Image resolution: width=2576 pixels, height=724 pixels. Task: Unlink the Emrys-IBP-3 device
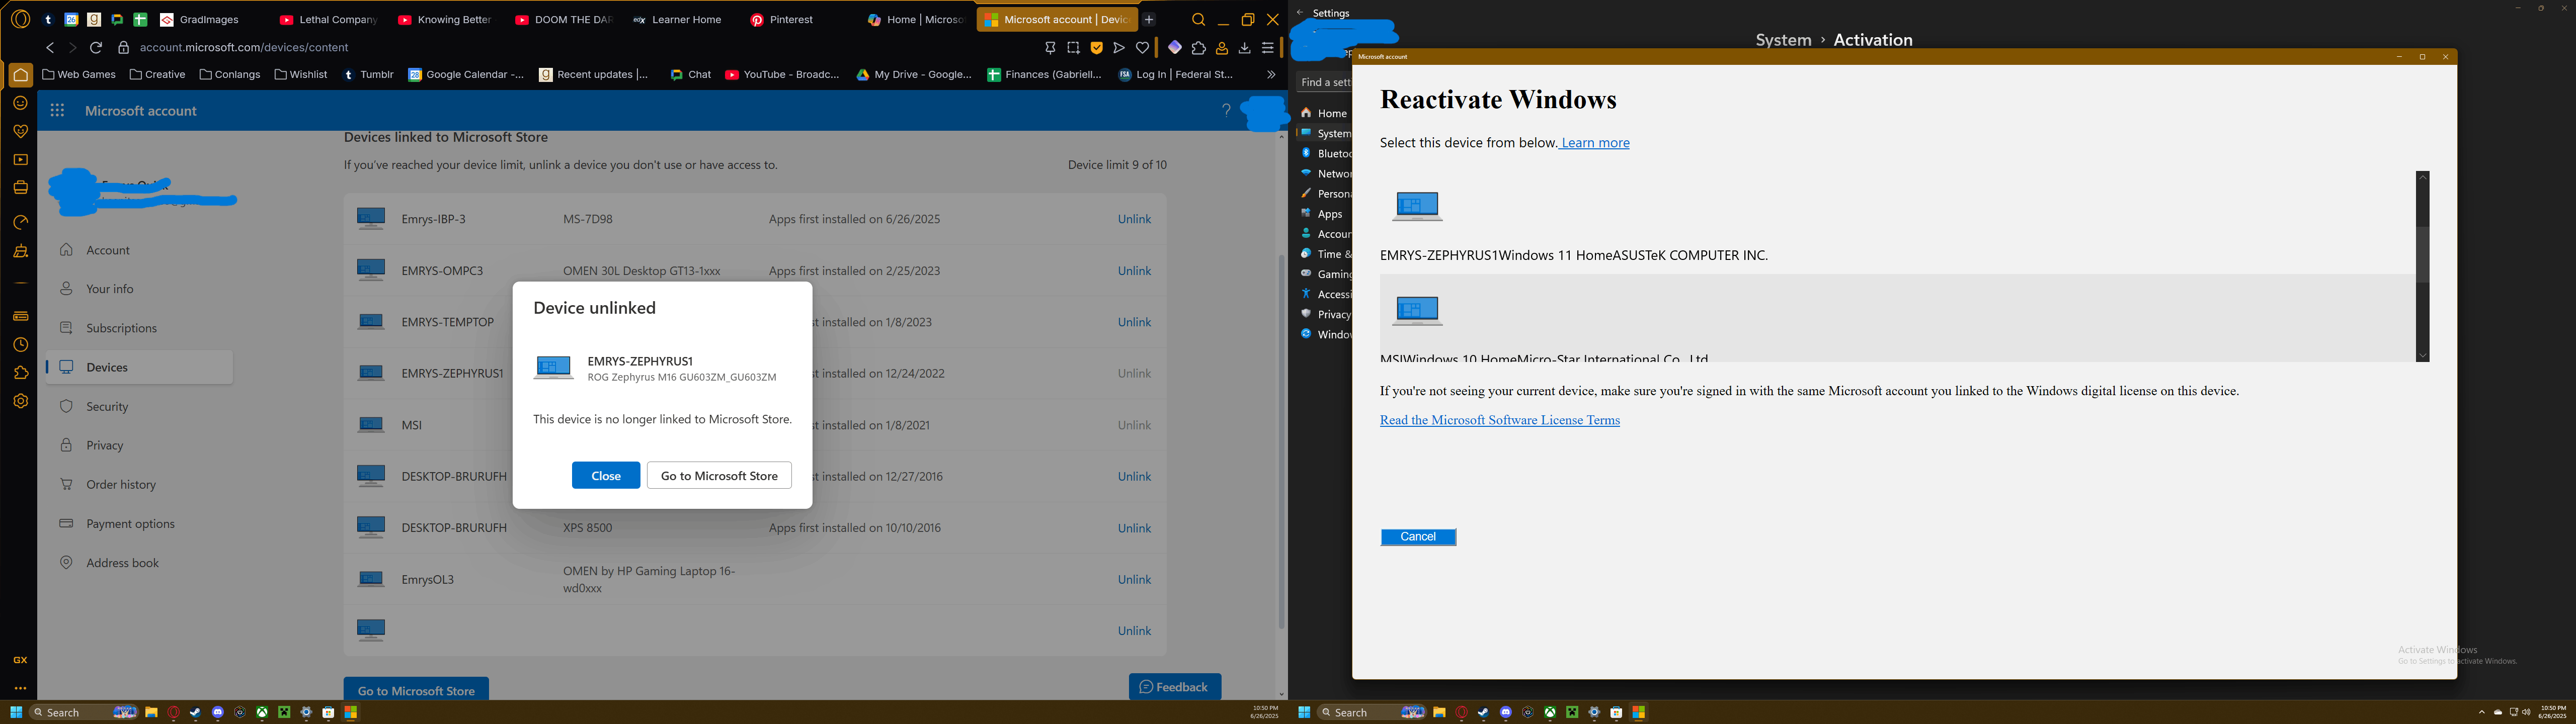tap(1134, 219)
